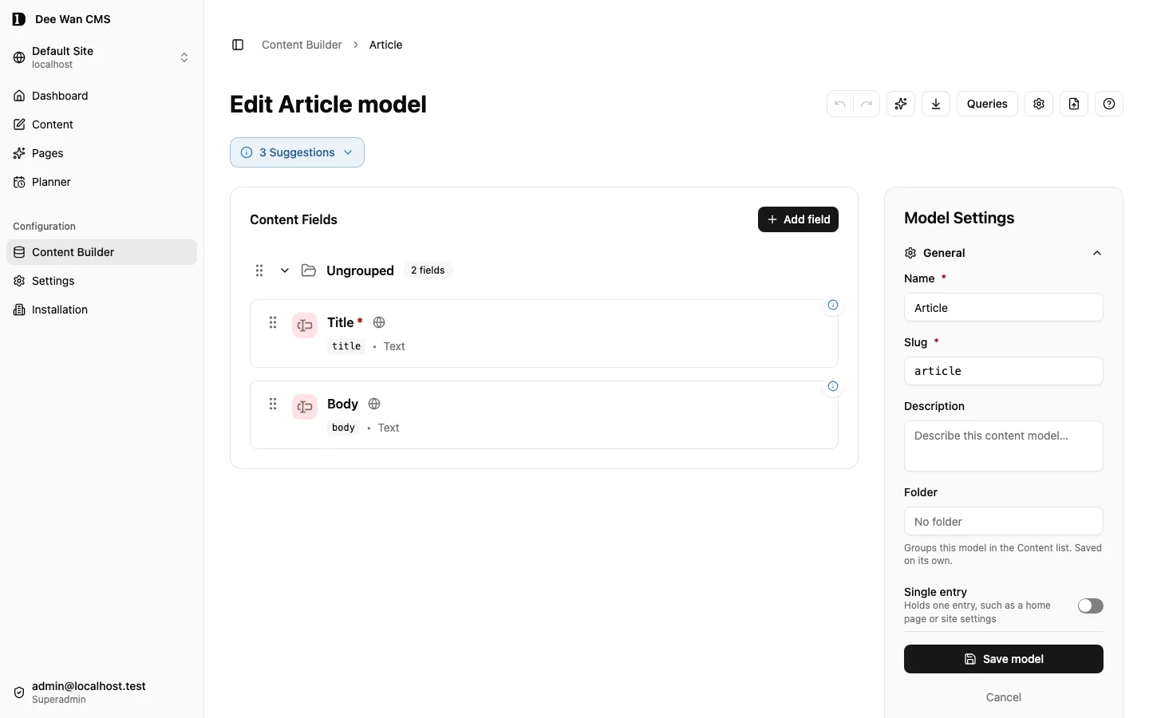Image resolution: width=1149 pixels, height=718 pixels.
Task: Enable the Single entry switch
Action: pos(1090,606)
